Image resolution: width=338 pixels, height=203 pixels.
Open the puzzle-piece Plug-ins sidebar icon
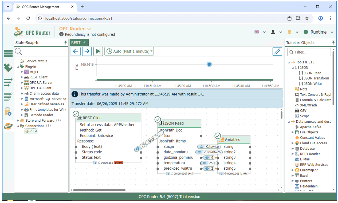click(8, 67)
